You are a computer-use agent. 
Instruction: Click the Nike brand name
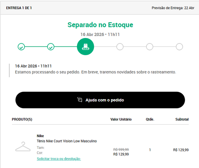[40, 136]
